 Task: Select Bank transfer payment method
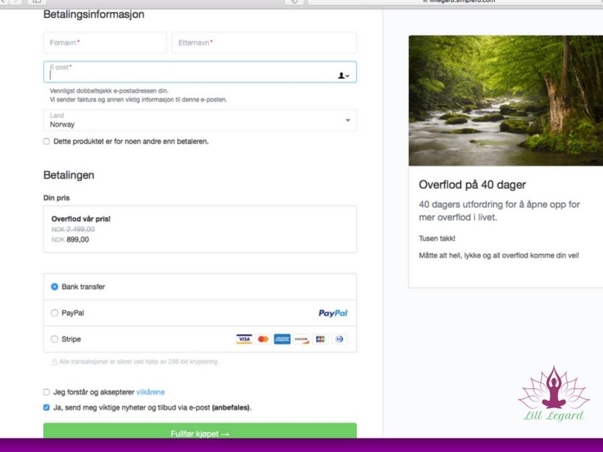[55, 287]
